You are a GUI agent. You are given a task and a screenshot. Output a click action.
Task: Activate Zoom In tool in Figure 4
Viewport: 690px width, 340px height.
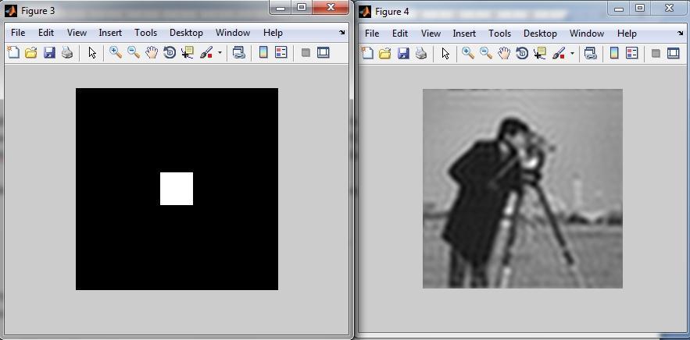point(468,54)
